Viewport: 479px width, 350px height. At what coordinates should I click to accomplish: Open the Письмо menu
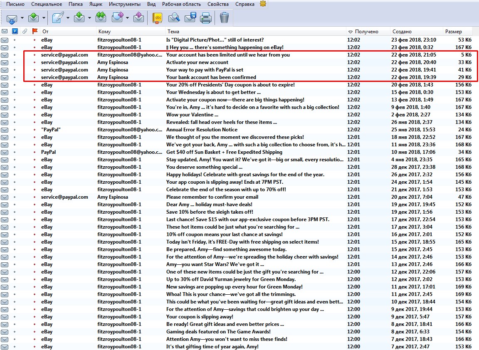15,4
